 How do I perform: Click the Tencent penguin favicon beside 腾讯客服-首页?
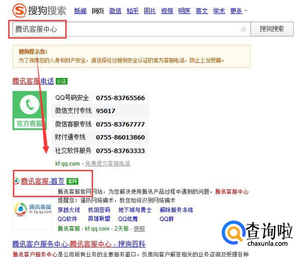point(16,181)
